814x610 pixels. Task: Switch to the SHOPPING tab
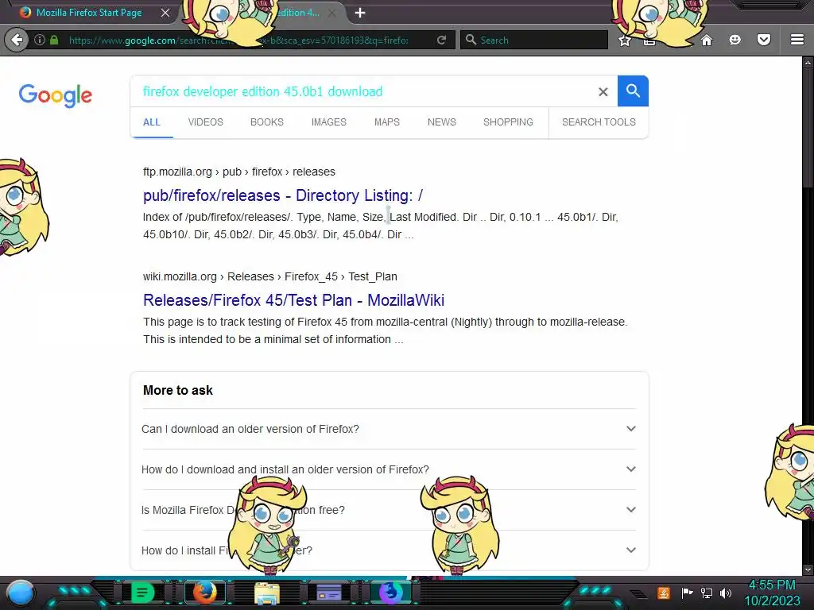click(508, 122)
